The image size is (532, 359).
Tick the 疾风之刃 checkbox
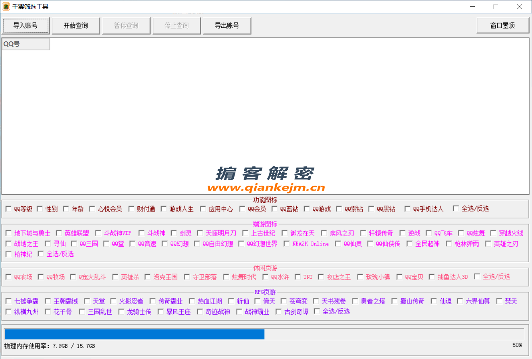324,233
